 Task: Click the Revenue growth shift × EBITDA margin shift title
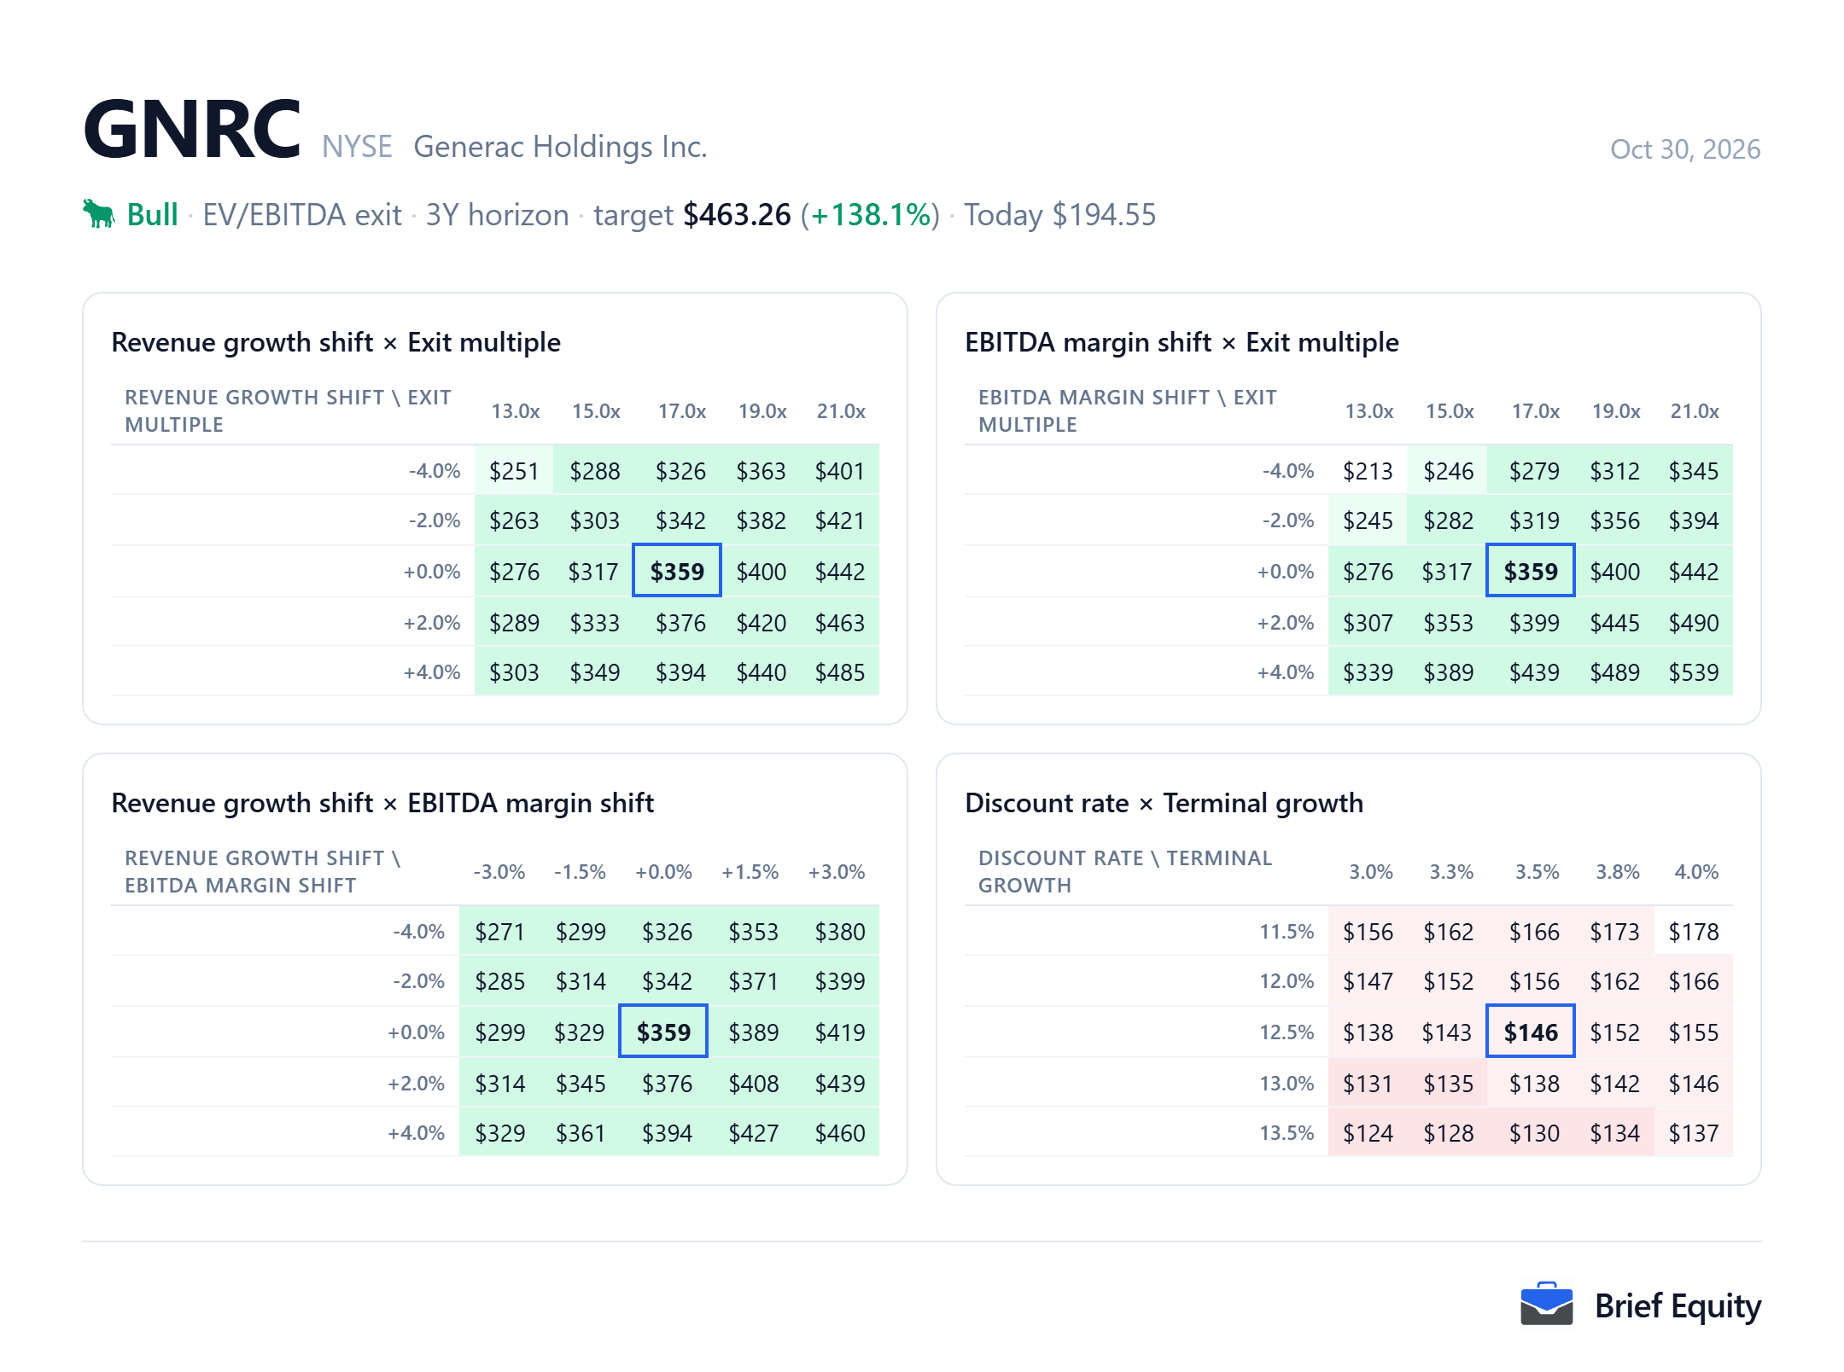(x=382, y=803)
